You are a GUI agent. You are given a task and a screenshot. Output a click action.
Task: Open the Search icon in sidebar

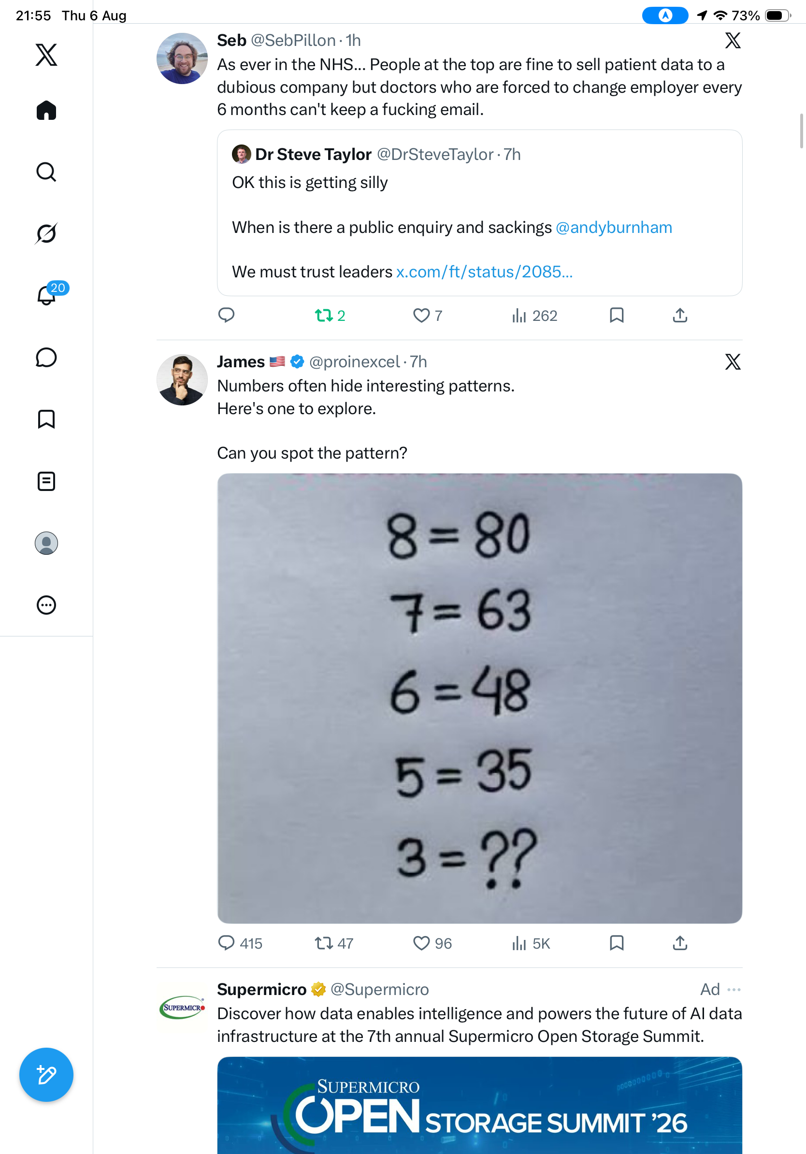tap(46, 172)
